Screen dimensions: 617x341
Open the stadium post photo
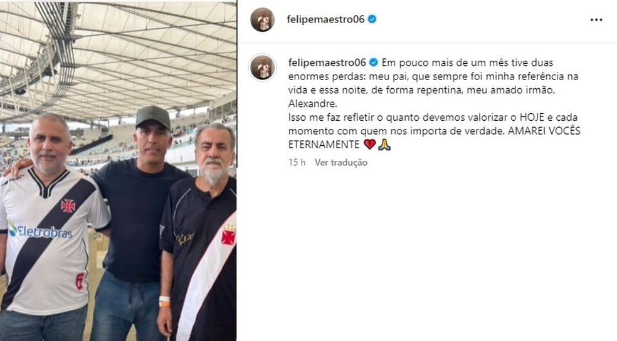pyautogui.click(x=118, y=170)
